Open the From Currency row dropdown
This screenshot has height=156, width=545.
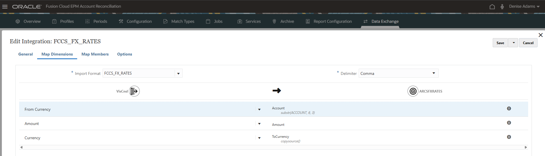pyautogui.click(x=259, y=109)
